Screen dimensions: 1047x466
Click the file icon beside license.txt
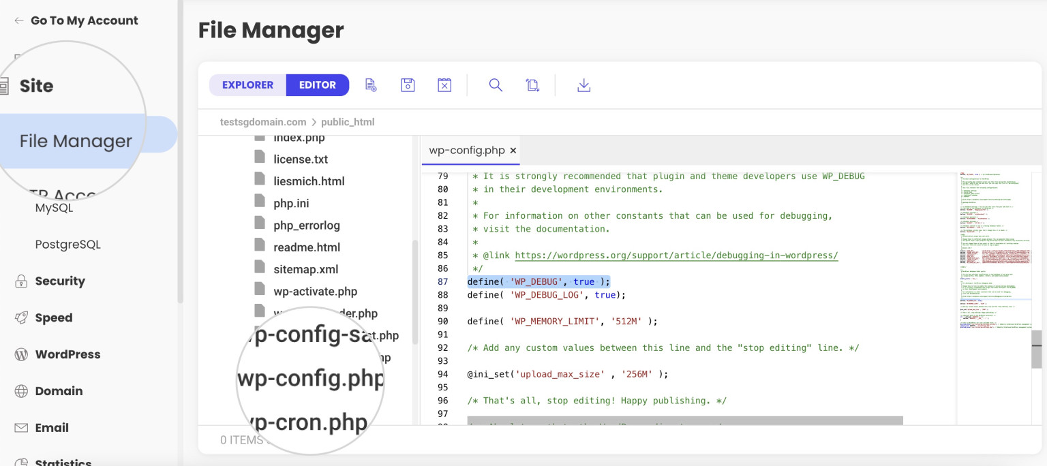(259, 158)
